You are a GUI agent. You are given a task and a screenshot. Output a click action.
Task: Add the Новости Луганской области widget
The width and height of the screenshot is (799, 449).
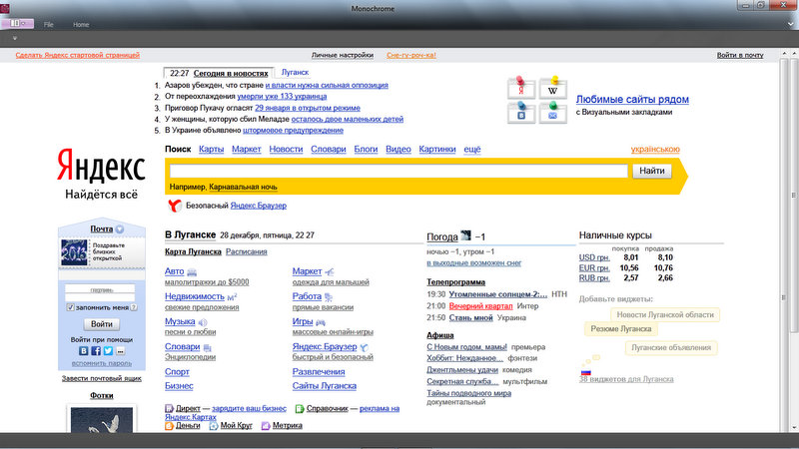click(x=665, y=314)
